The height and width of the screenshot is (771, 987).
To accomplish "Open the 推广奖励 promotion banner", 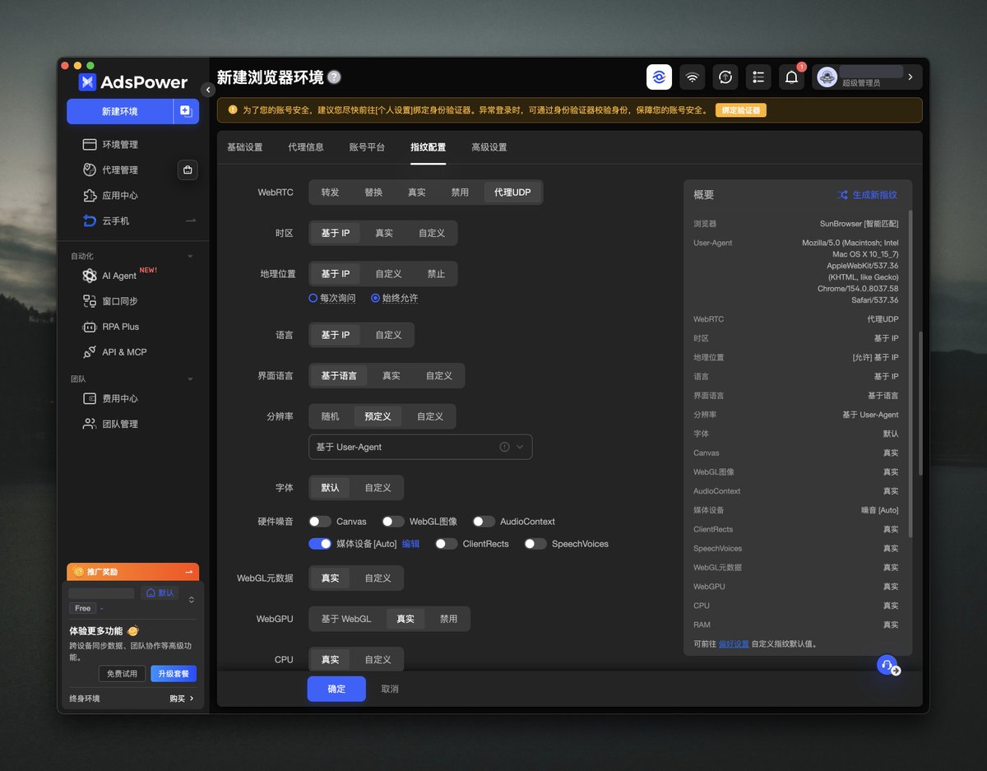I will pos(132,571).
